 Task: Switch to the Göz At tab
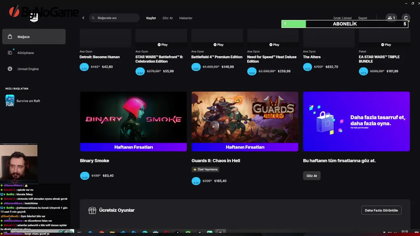[167, 18]
